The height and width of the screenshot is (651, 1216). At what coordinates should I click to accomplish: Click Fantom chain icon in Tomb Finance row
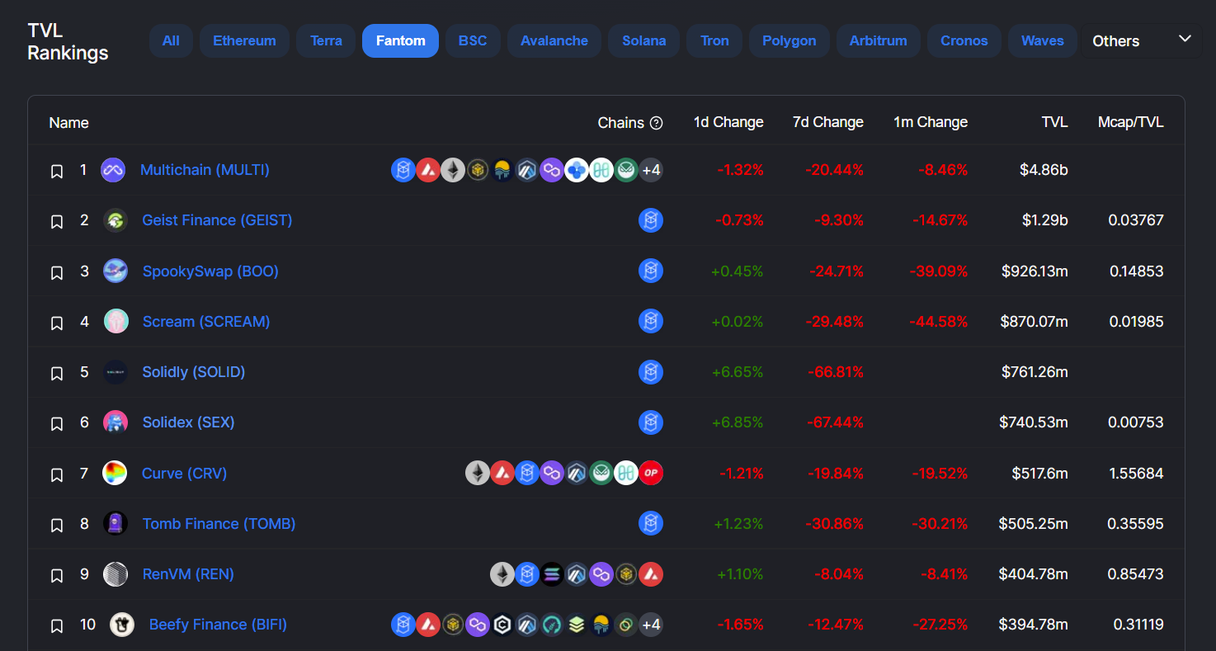[x=651, y=523]
